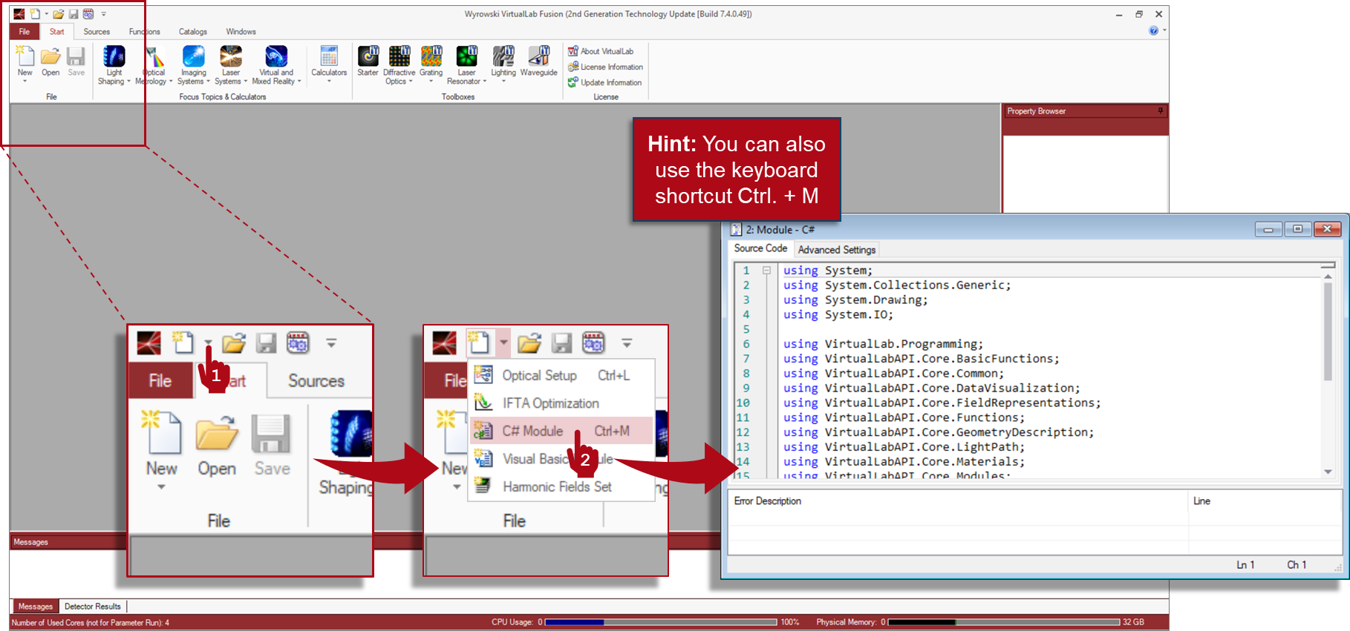Choose IFTA Optimization menu entry
Viewport: 1350px width, 631px height.
coord(561,403)
